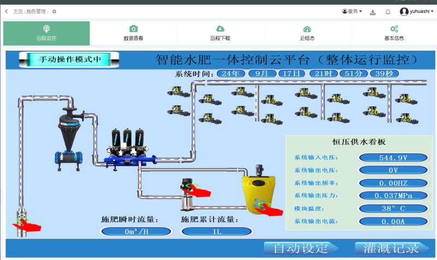
Task: Click the back arrow in the top bar
Action: click(x=7, y=11)
